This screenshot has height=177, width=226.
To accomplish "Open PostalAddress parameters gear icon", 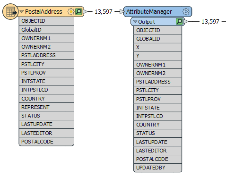I will pyautogui.click(x=71, y=12).
